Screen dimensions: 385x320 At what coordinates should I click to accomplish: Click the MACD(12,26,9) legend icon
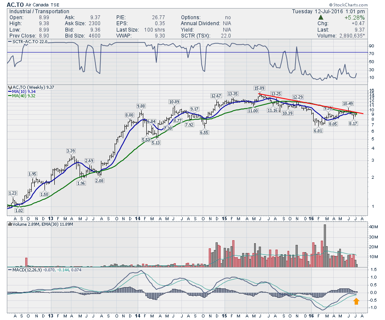coord(9,270)
